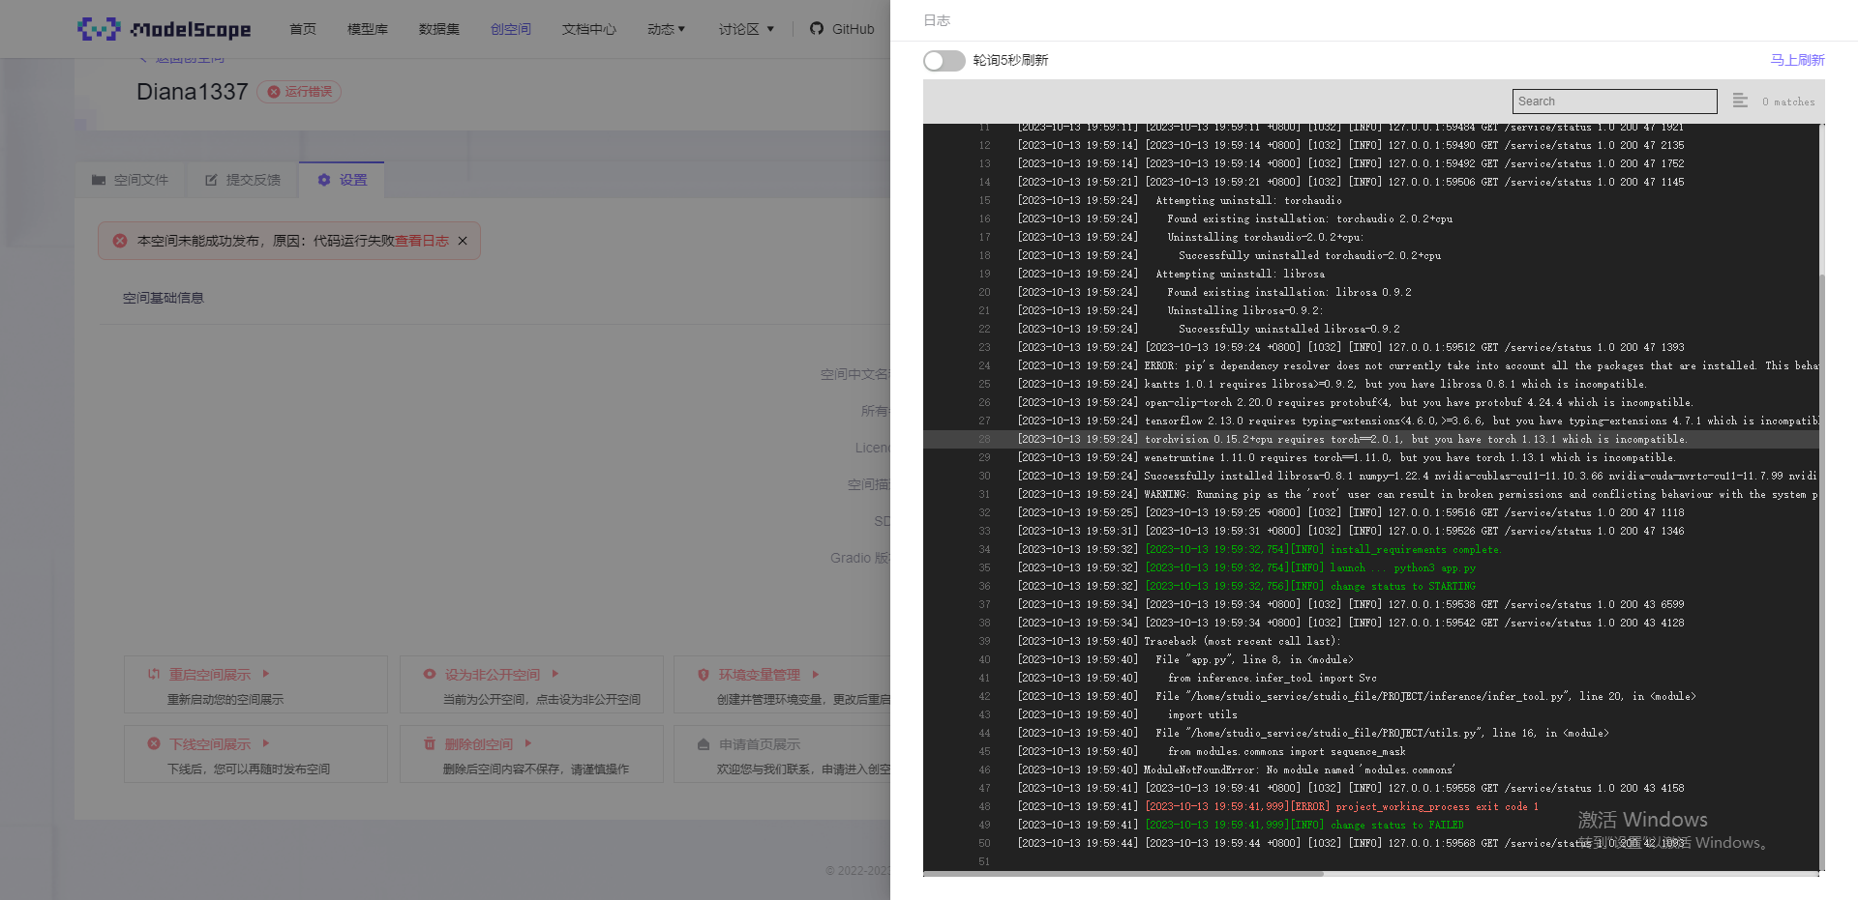Click 删除创空间 action

point(479,744)
